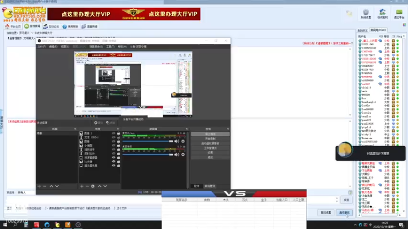This screenshot has width=408, height=229.
Task: Toggle the lock on 小地图 source
Action: pos(118,146)
